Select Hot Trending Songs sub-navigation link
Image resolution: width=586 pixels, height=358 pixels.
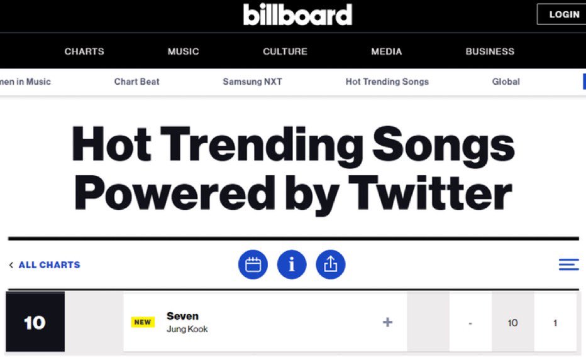tap(387, 82)
